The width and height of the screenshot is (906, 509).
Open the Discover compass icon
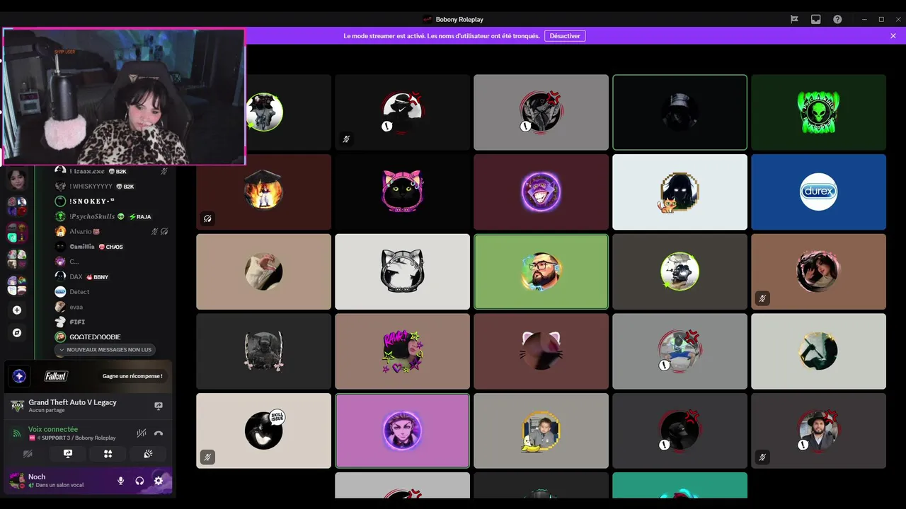[x=17, y=332]
